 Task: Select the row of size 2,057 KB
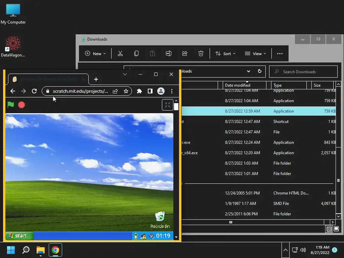[x=258, y=153]
